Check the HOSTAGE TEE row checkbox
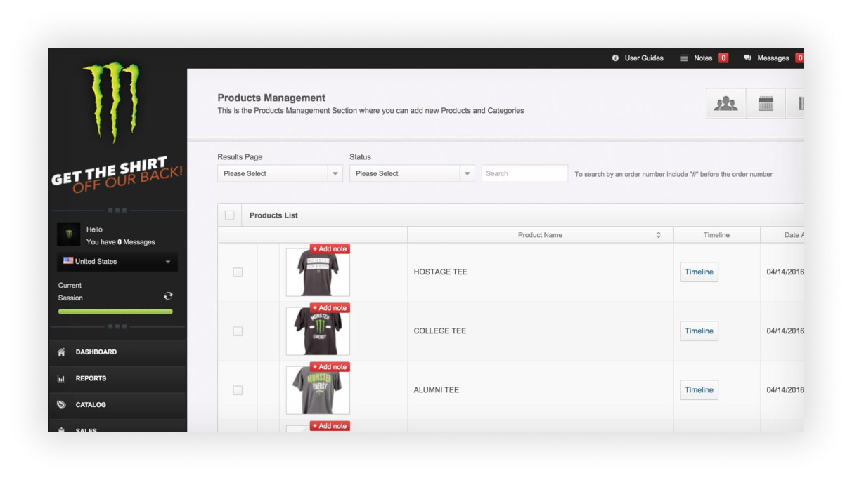 tap(238, 272)
